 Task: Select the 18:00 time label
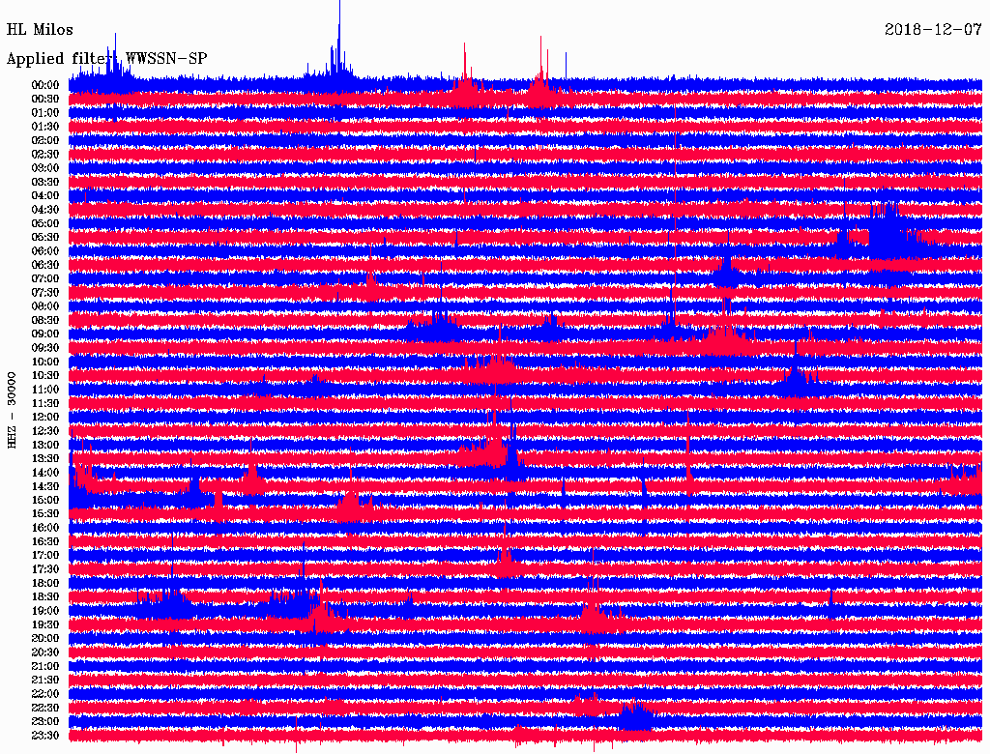tap(45, 584)
